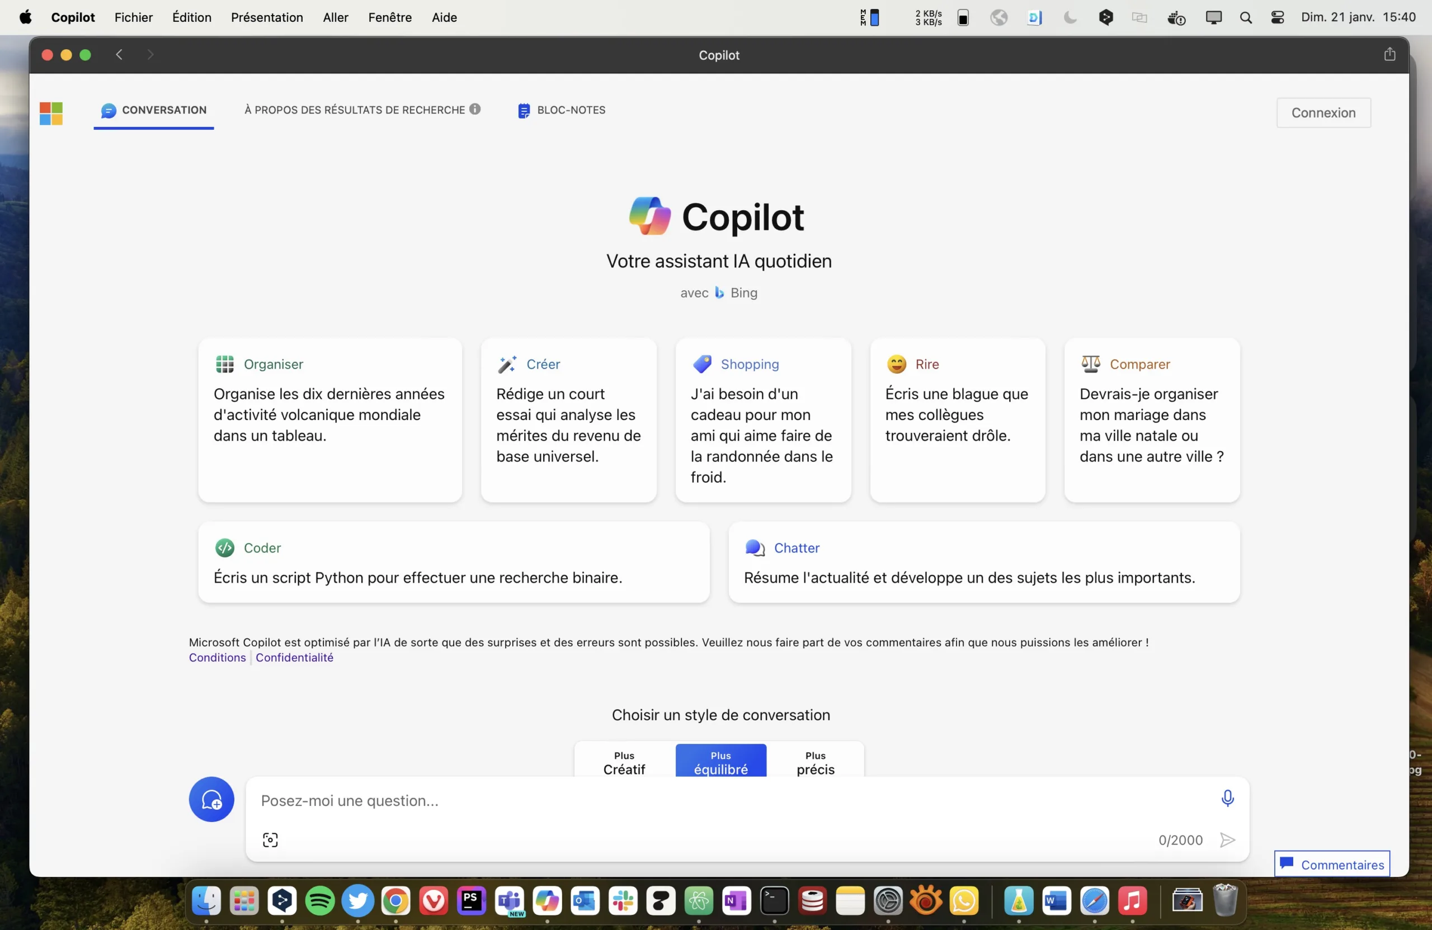
Task: Open the Aide menu
Action: pyautogui.click(x=444, y=17)
